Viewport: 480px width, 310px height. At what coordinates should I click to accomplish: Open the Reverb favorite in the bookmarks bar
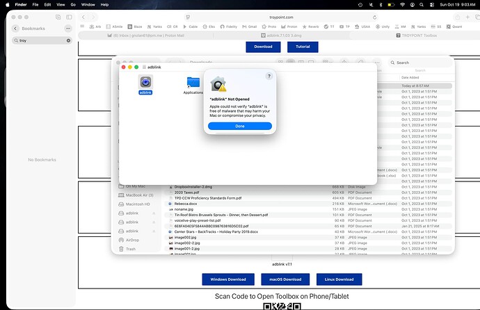pyautogui.click(x=311, y=26)
